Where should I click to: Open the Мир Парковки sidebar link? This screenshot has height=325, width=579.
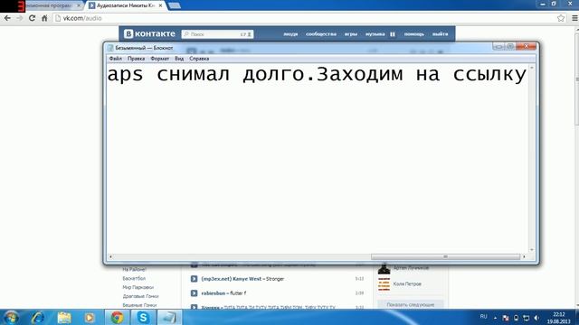[138, 287]
